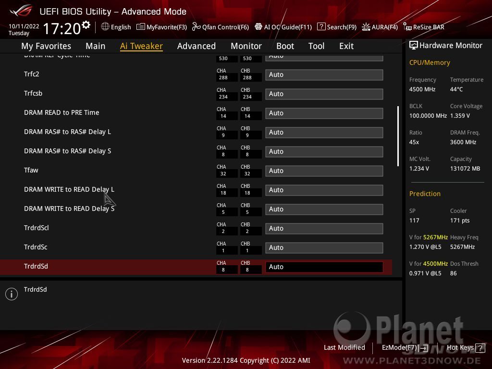The height and width of the screenshot is (369, 492).
Task: Select the DRAM RAS# to RAS# Delay S label
Action: [67, 151]
